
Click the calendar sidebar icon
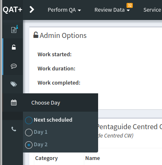(x=14, y=102)
